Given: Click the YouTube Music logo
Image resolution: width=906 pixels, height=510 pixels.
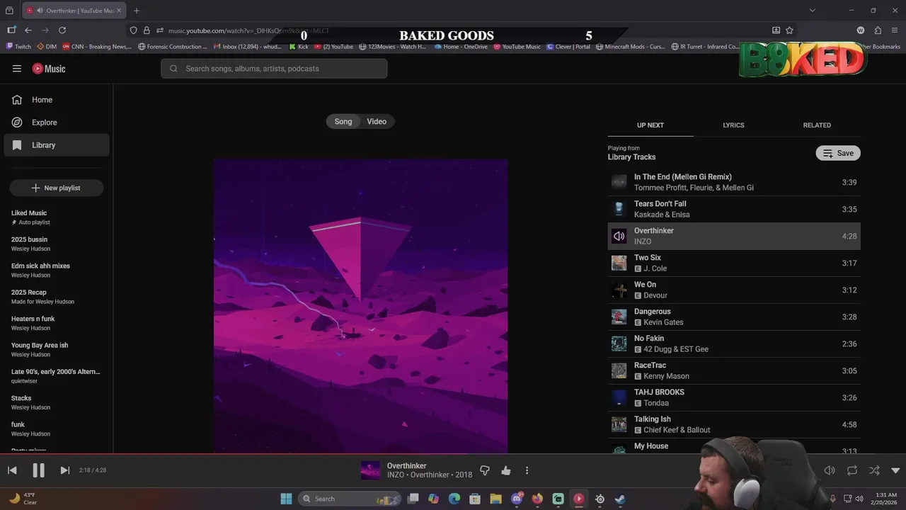Looking at the screenshot, I should click(x=49, y=69).
